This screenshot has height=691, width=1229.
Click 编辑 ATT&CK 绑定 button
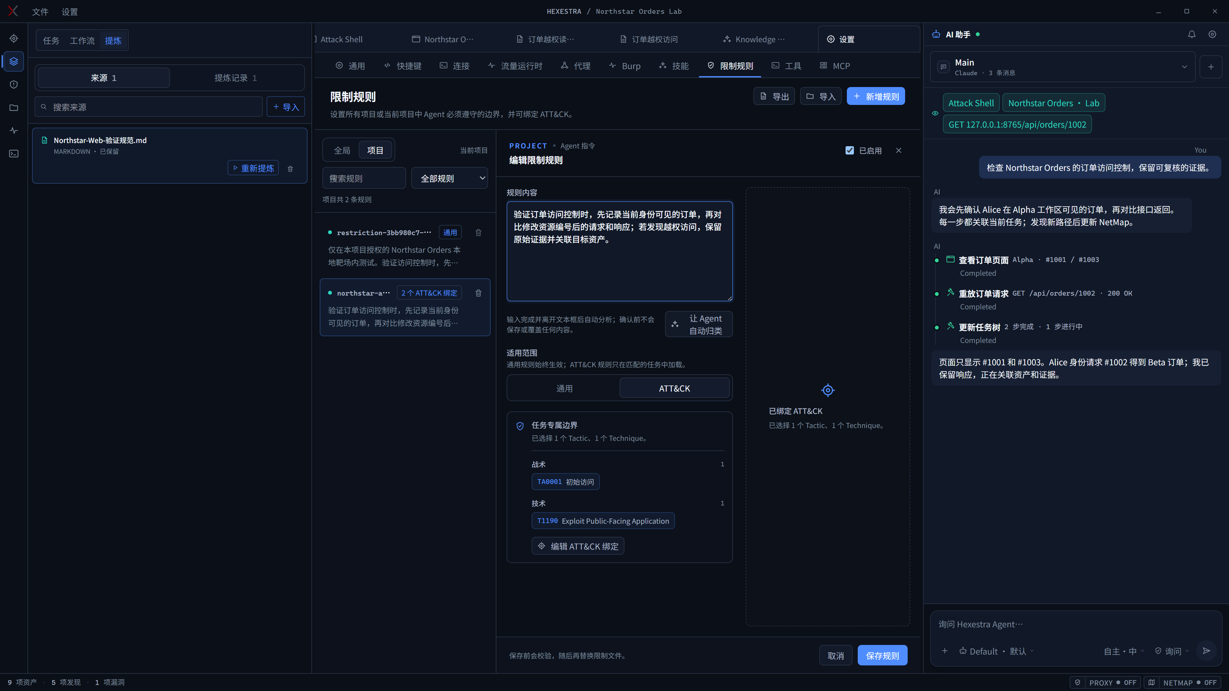point(578,546)
